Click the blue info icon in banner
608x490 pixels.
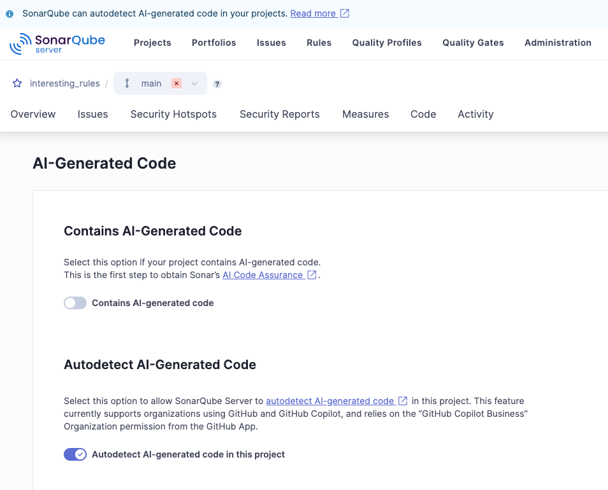pos(10,13)
